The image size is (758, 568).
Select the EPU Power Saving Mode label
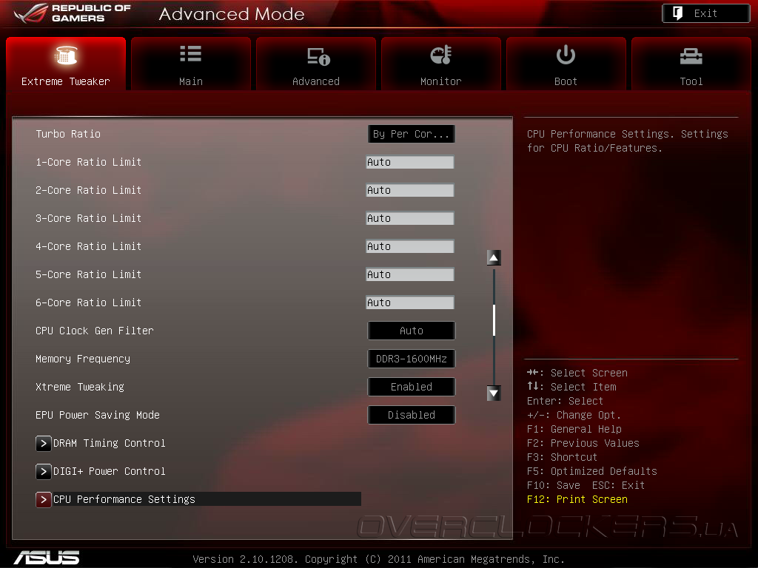[98, 415]
